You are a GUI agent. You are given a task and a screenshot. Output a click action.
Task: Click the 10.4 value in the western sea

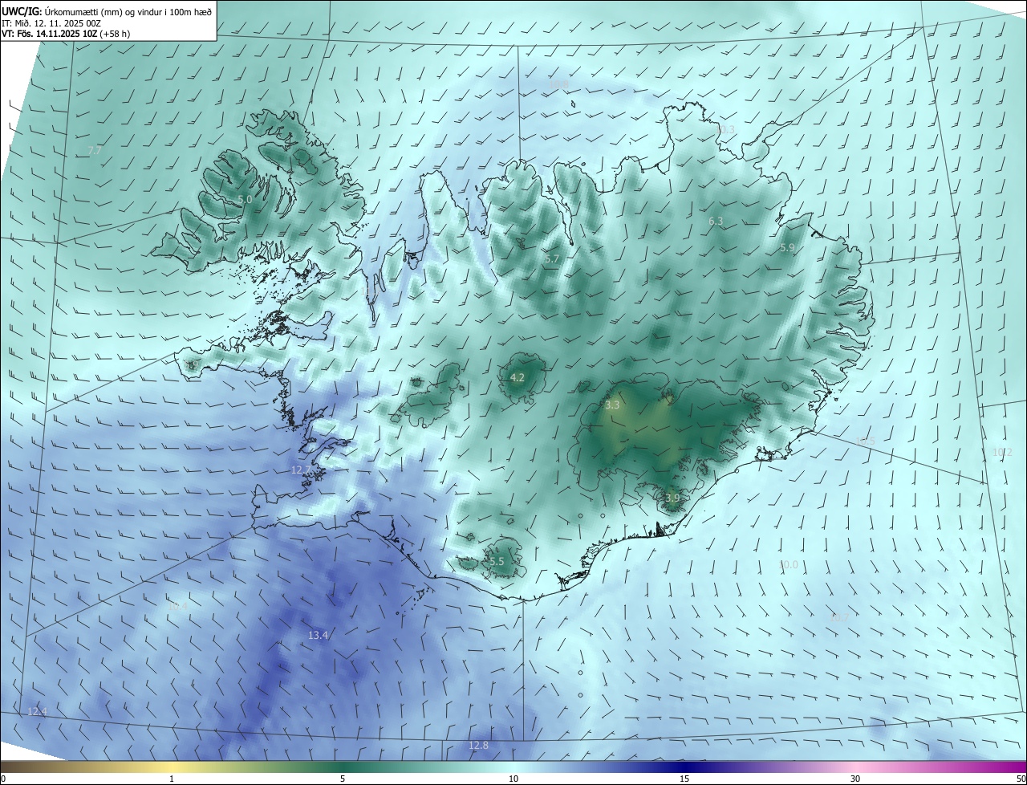pos(177,607)
